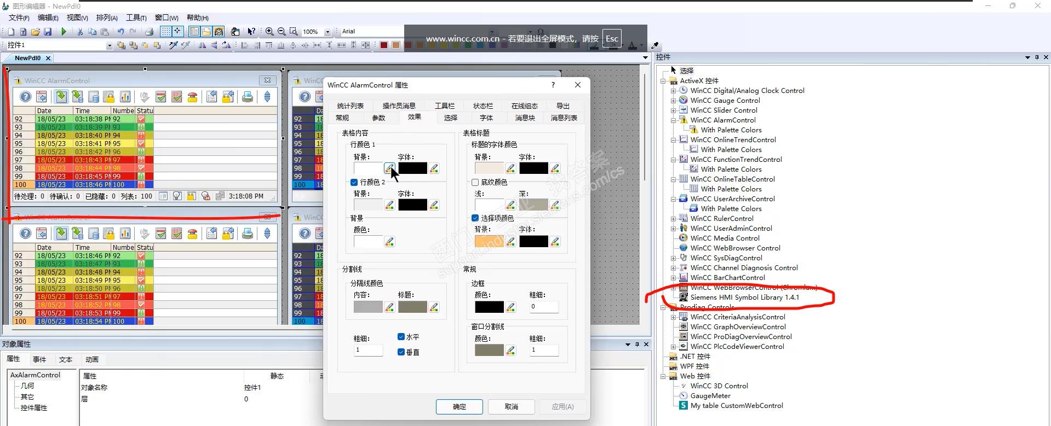Start runtime with the green play icon
Screen dimensions: 1051x426
coord(64,32)
